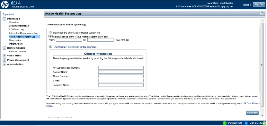Click the Contact Information heading

tap(98, 54)
